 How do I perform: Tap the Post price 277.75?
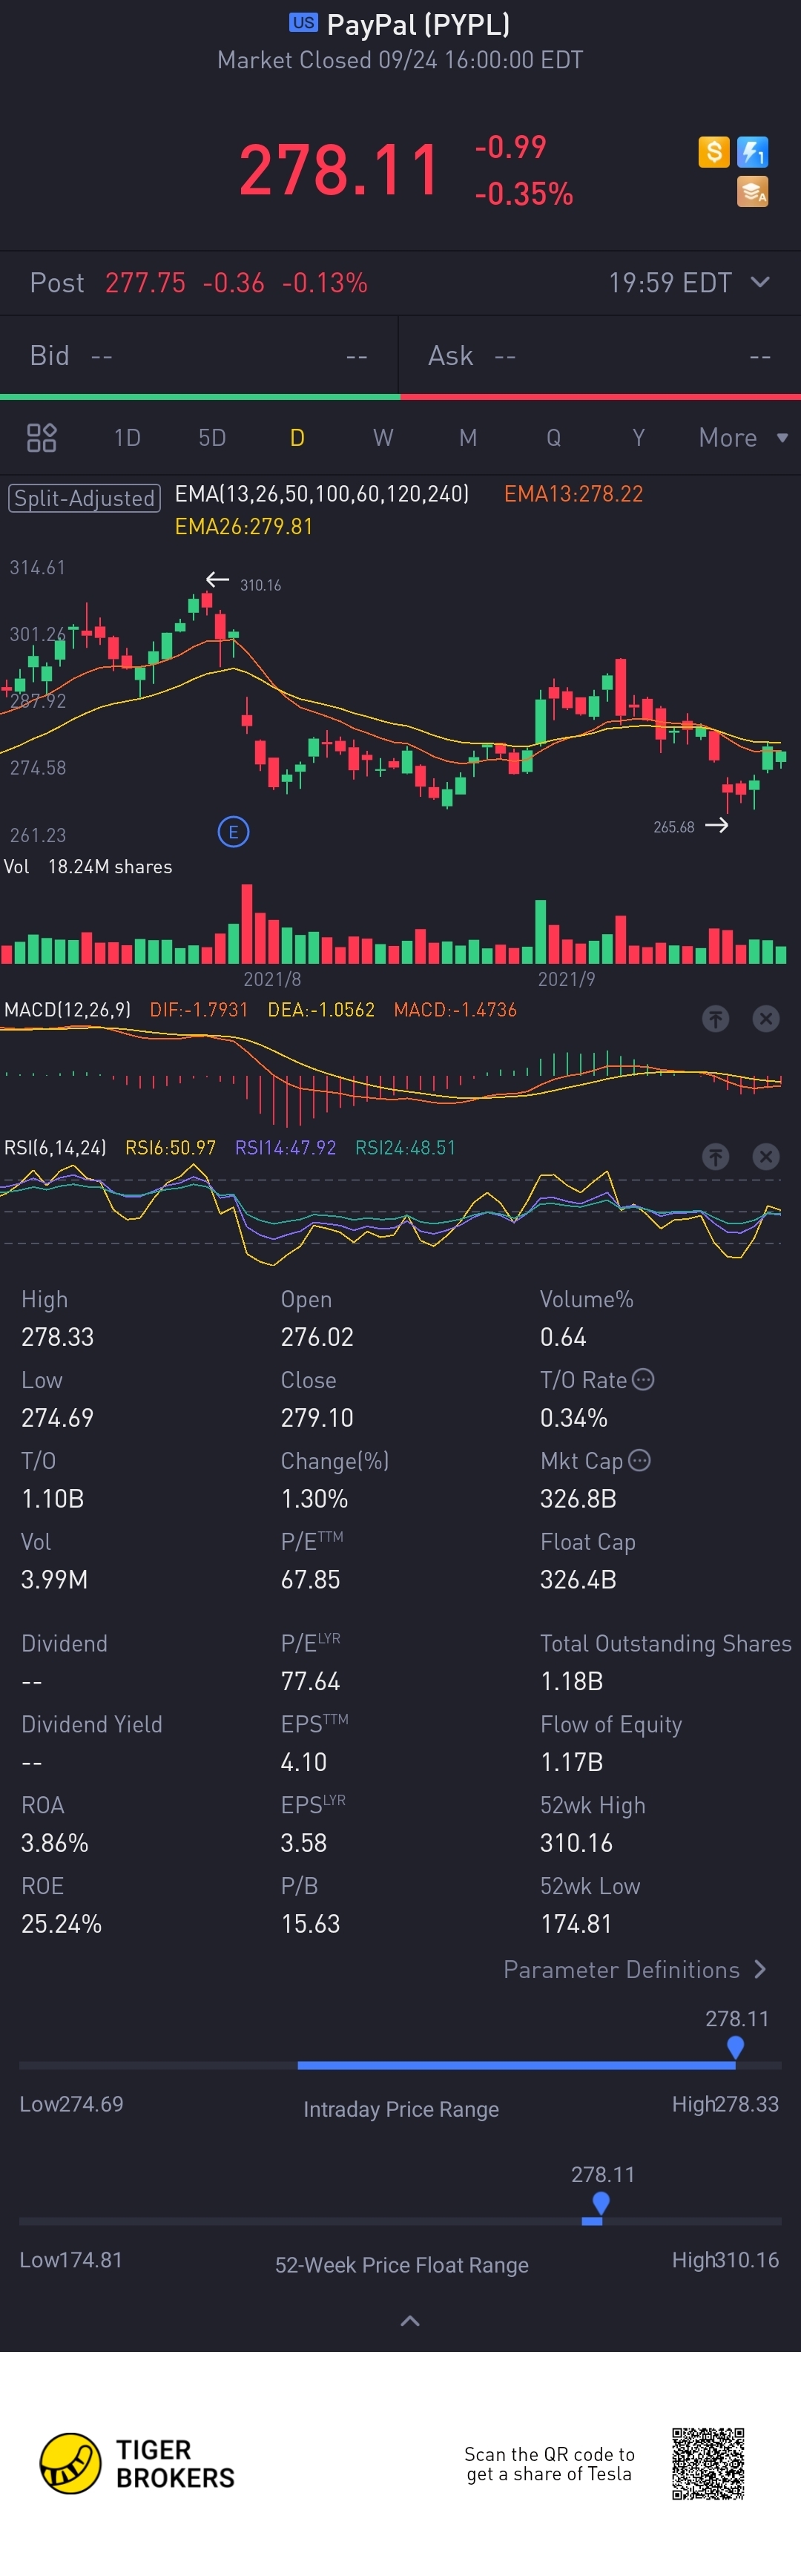[x=145, y=282]
